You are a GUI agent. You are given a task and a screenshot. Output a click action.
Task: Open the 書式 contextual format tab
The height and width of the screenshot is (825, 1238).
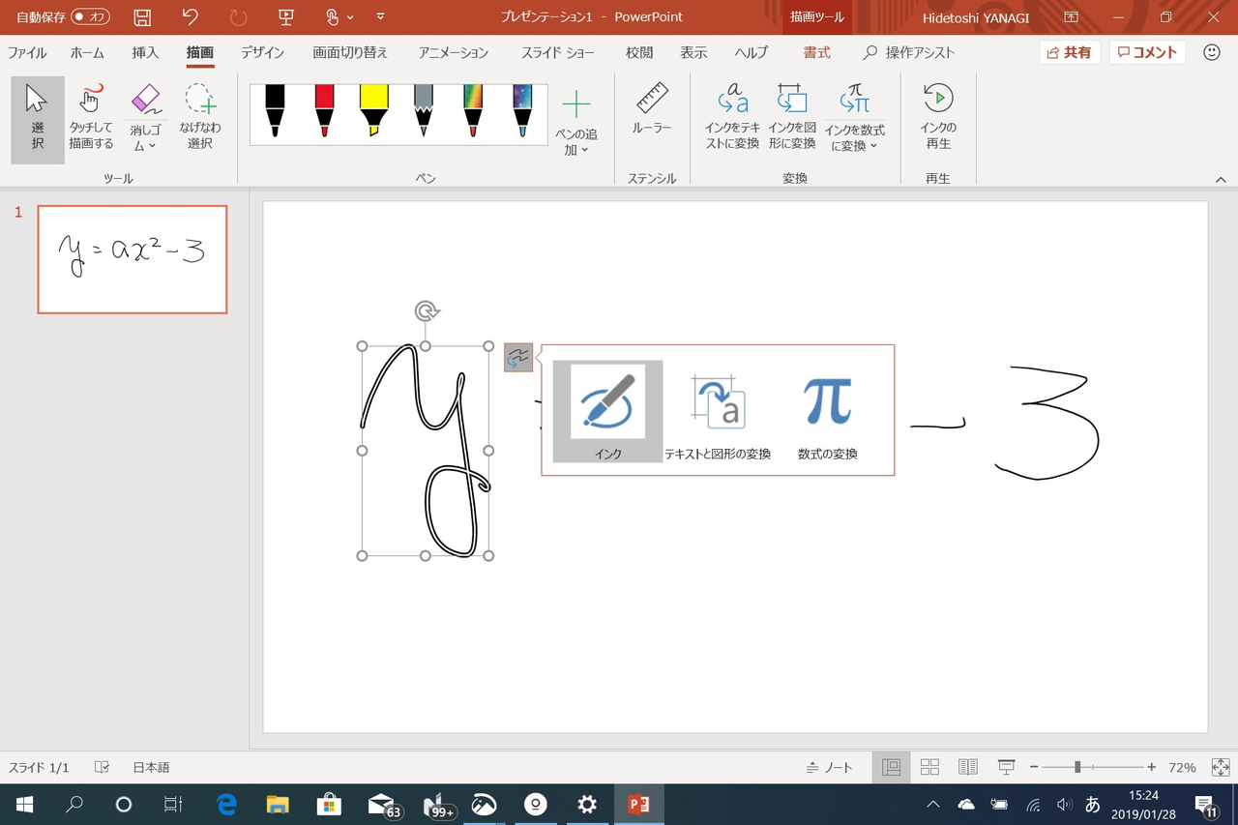click(x=815, y=52)
